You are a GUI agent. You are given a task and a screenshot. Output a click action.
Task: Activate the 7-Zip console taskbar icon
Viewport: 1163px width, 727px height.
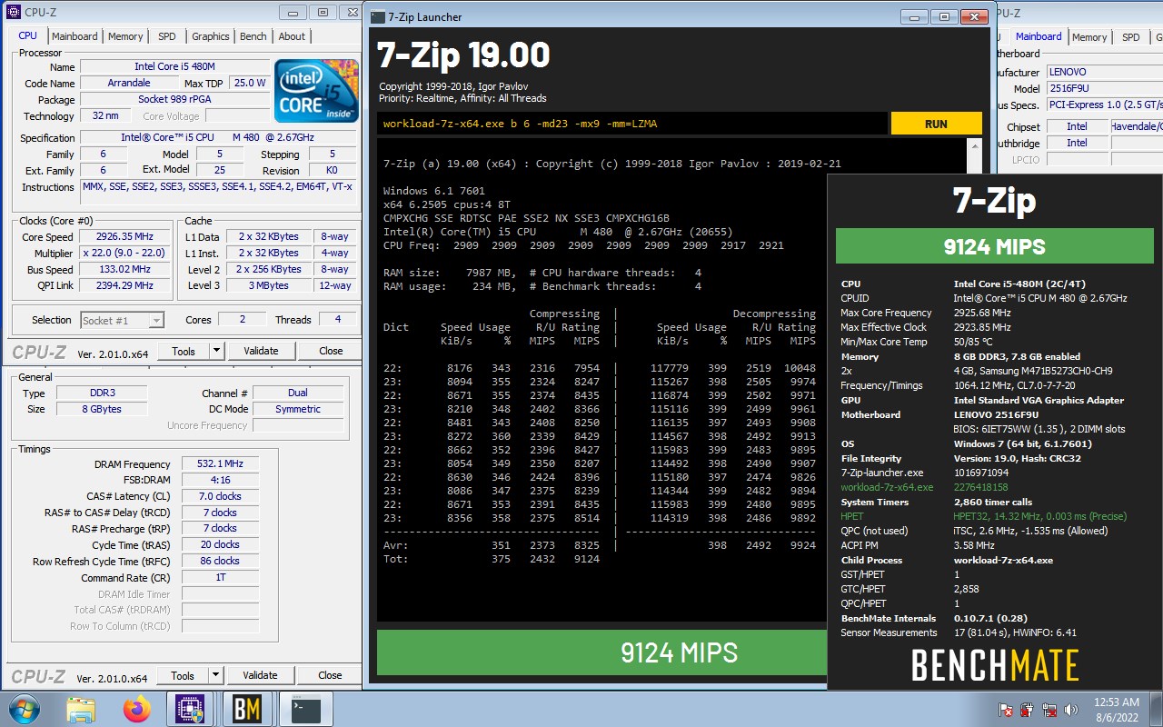coord(305,709)
